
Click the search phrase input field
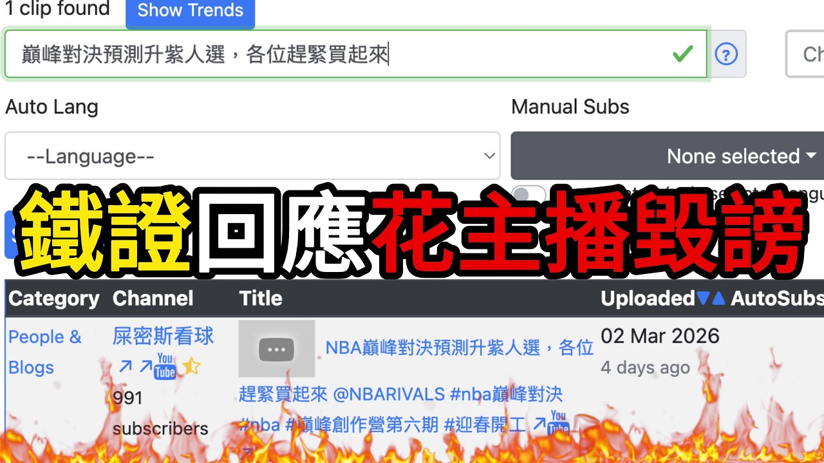tap(357, 54)
